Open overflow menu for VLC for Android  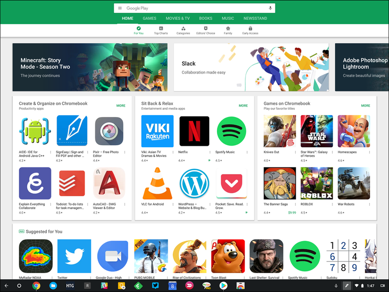173,204
